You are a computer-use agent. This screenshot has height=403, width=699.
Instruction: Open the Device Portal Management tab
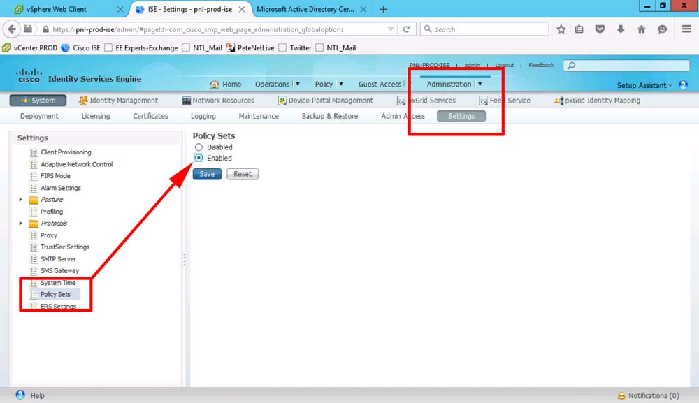326,101
